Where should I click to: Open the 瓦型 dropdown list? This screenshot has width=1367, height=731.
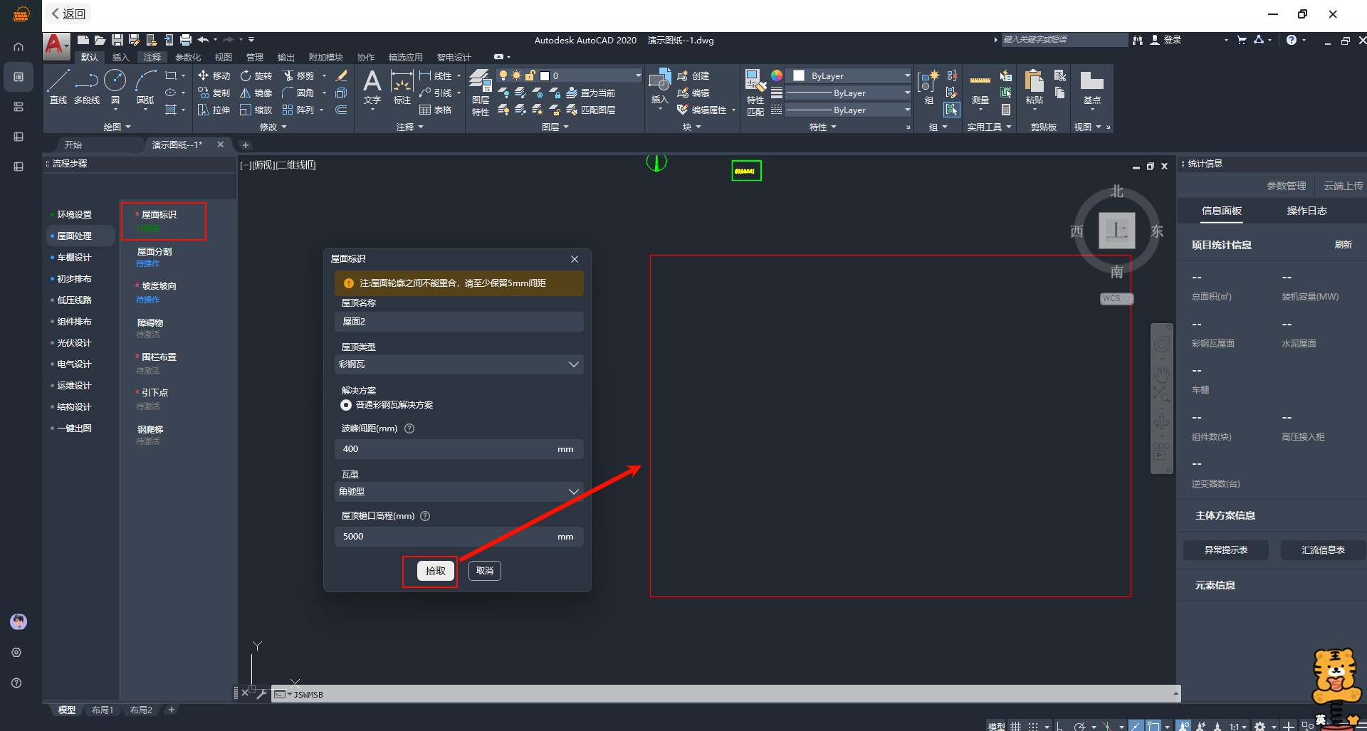pos(459,492)
